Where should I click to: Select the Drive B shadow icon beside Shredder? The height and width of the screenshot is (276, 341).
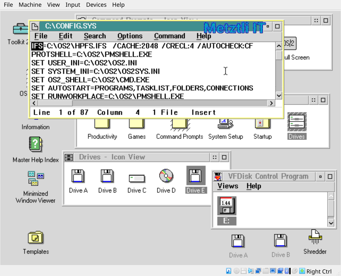click(x=280, y=240)
